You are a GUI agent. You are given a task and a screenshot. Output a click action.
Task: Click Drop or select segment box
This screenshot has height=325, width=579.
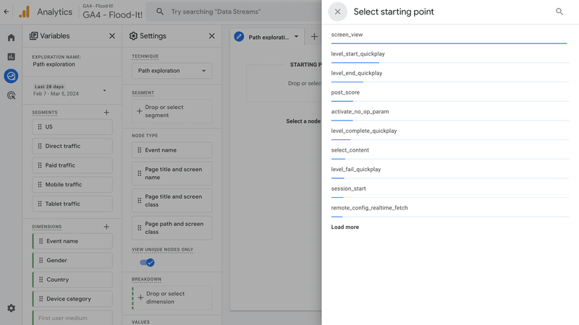coord(172,111)
